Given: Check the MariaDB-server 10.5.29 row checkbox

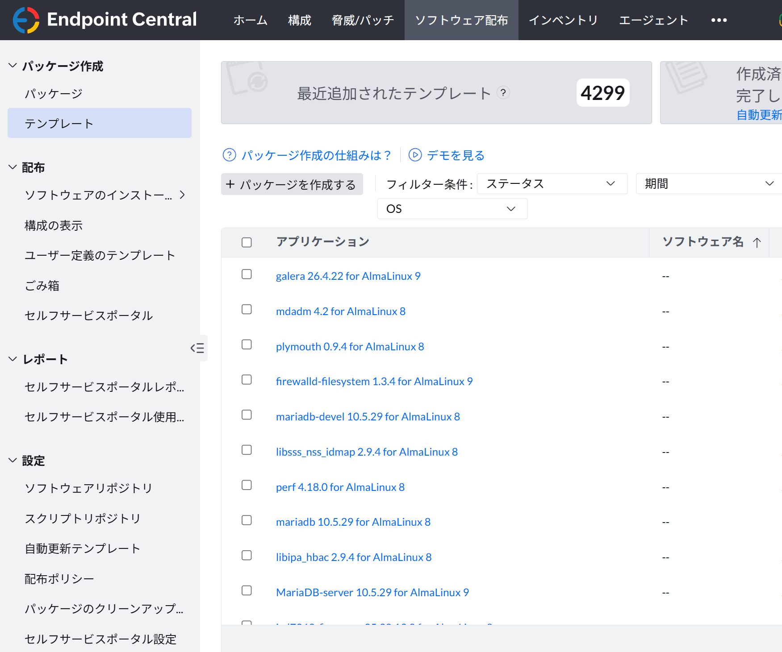Looking at the screenshot, I should click(x=247, y=590).
